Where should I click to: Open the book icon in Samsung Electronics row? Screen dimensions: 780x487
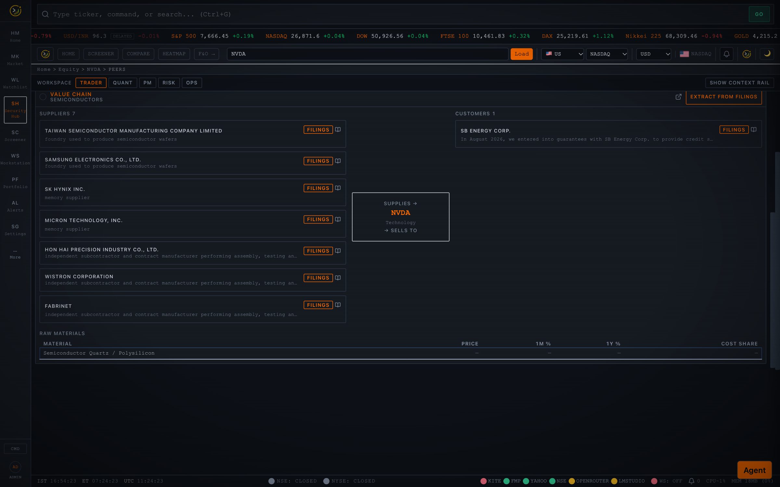(338, 161)
